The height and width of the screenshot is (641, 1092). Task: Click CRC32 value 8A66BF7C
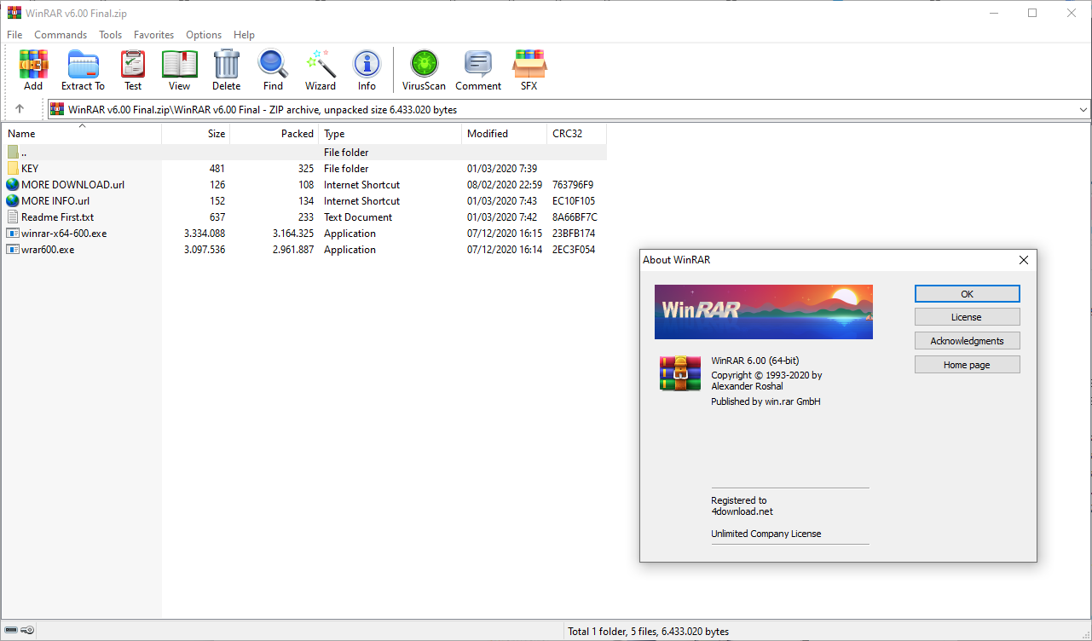click(x=575, y=217)
